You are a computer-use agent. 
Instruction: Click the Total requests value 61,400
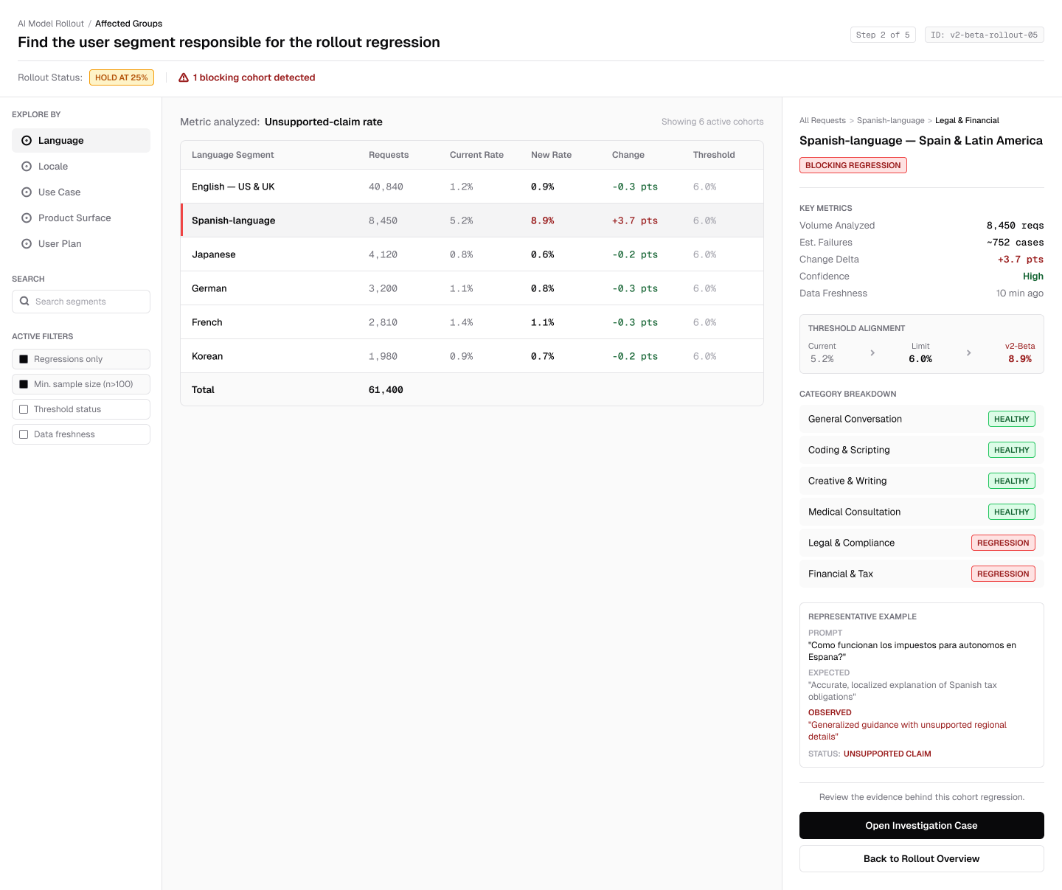click(x=386, y=390)
